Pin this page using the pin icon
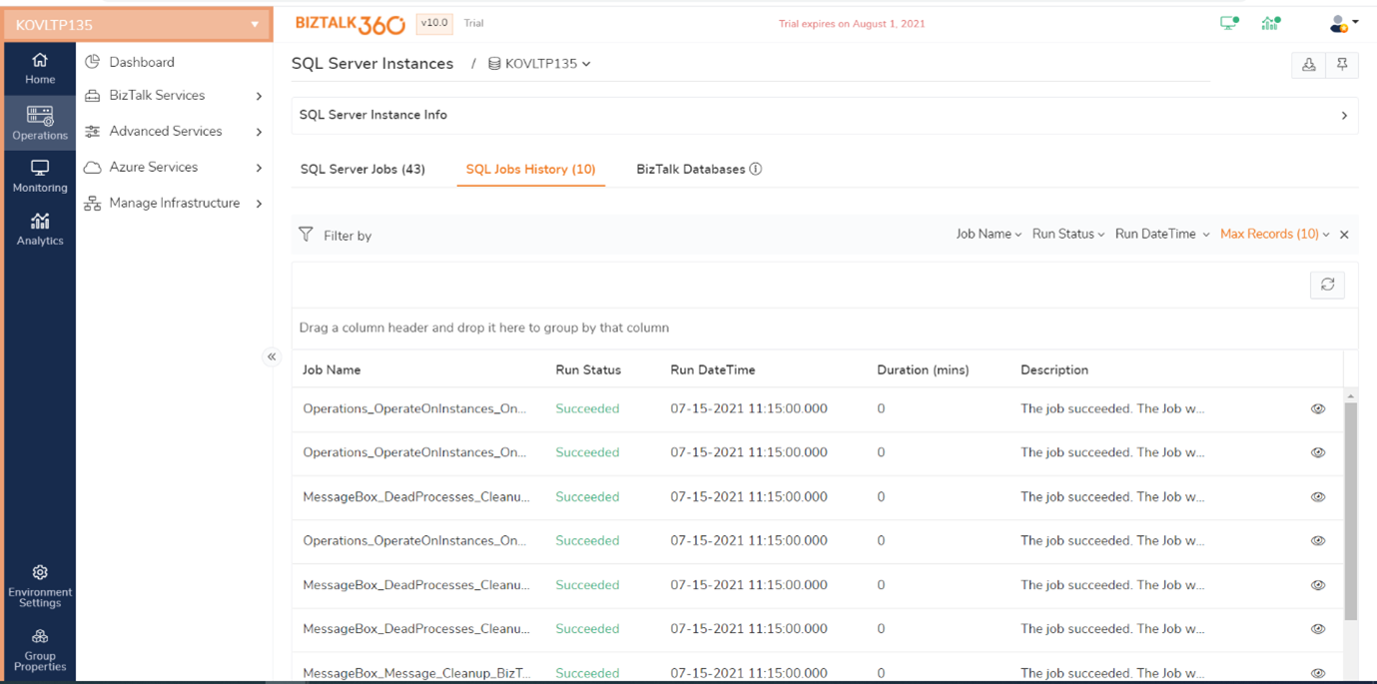1377x684 pixels. tap(1343, 64)
